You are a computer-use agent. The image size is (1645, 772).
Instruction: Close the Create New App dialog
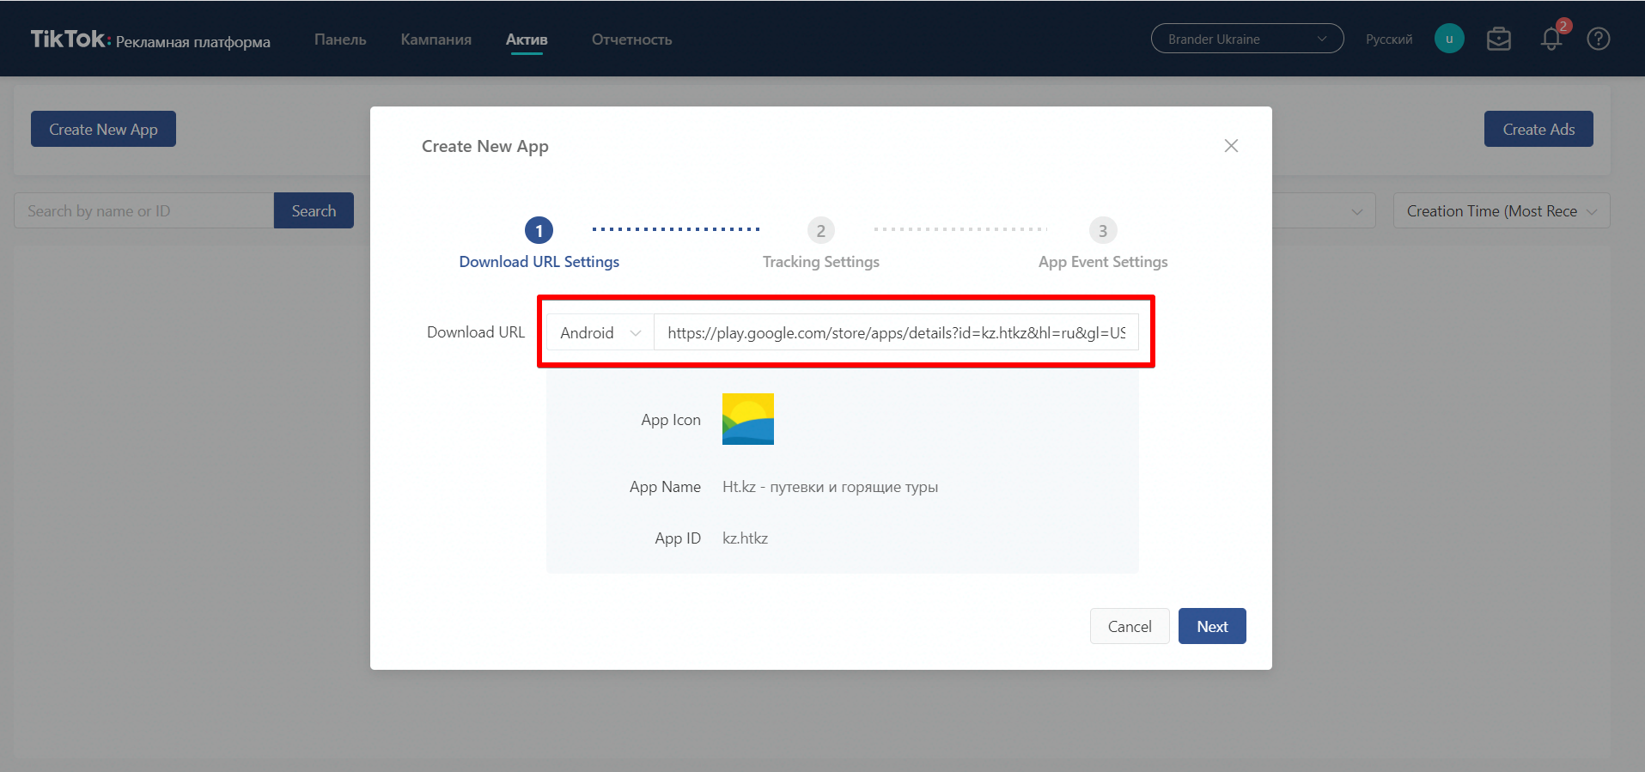tap(1230, 146)
